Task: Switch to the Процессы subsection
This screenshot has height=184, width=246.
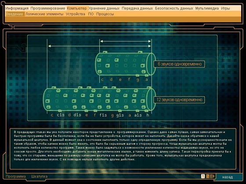Action: point(105,14)
